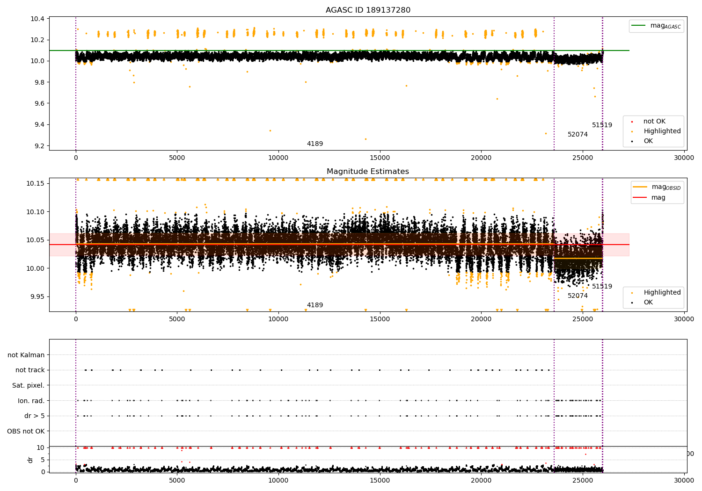
Task: Click the 10.4 y-axis tick label
Action: (38, 19)
